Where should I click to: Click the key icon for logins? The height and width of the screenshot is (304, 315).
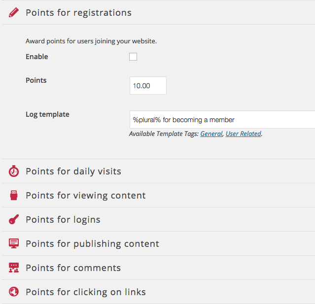pos(14,219)
